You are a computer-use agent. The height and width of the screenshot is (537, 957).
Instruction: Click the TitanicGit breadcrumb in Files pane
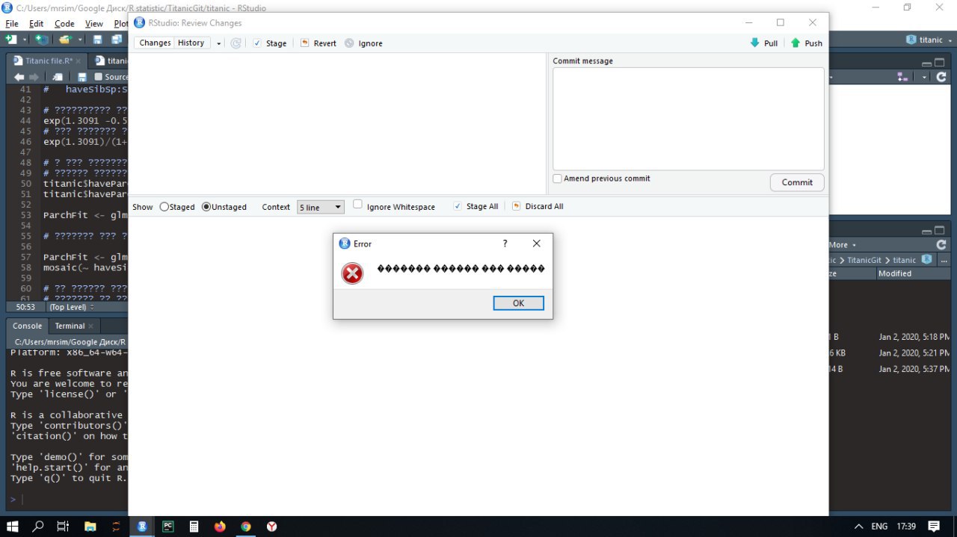865,260
